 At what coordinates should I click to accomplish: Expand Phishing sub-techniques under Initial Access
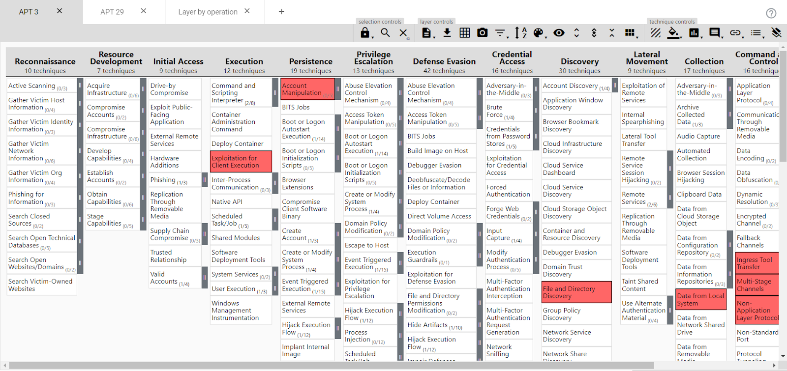[204, 180]
